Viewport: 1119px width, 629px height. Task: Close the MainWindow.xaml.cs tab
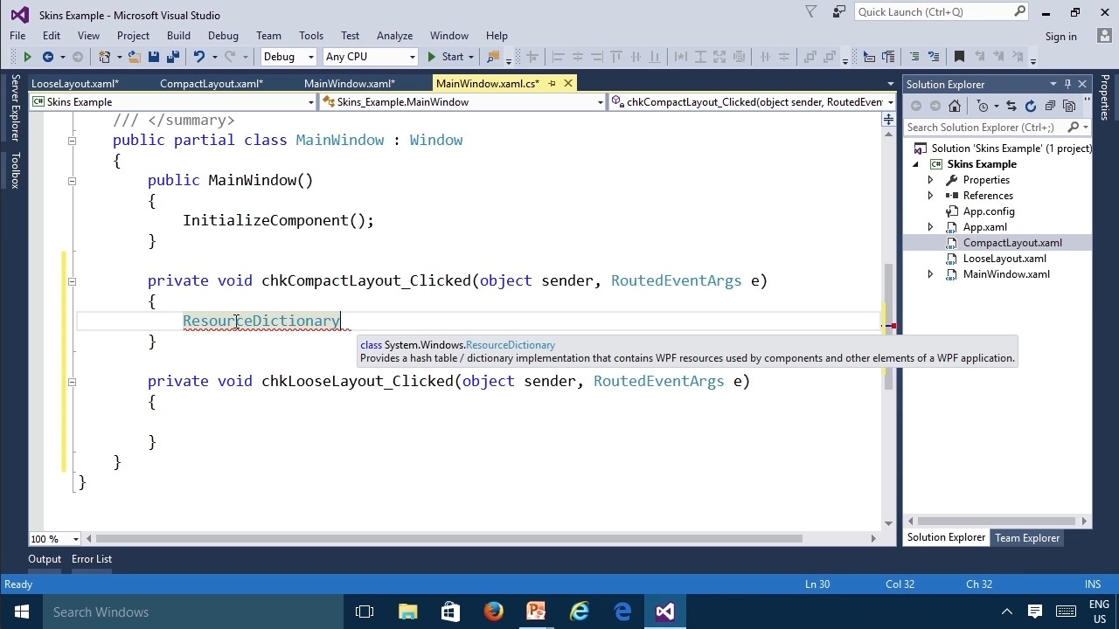pos(568,83)
